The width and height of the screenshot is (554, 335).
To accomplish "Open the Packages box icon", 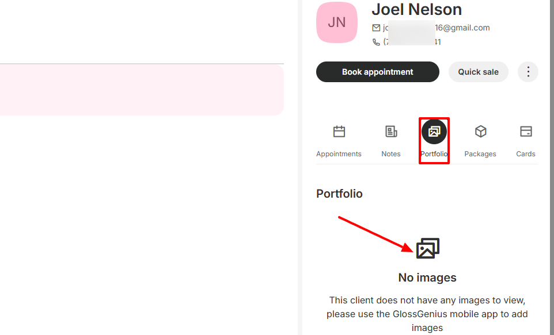I will (x=480, y=132).
